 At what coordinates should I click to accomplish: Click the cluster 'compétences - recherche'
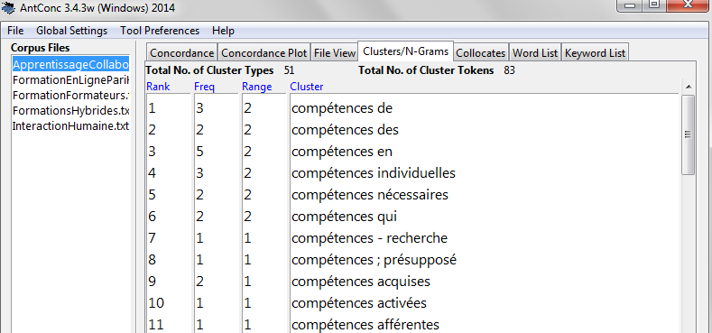click(369, 238)
